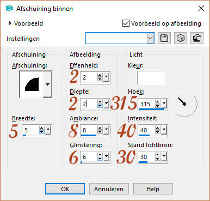Click the Hoek angle dial
Image resolution: width=210 pixels, height=201 pixels.
[184, 104]
